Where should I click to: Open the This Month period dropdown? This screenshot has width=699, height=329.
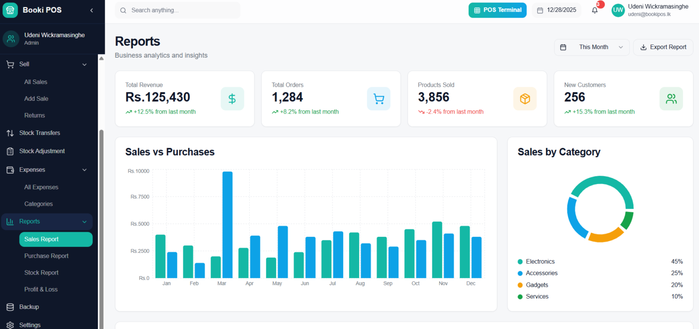tap(592, 47)
